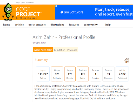The image size is (133, 102).
Task: Click the CODE PROJECT title text
Action: pos(28,12)
